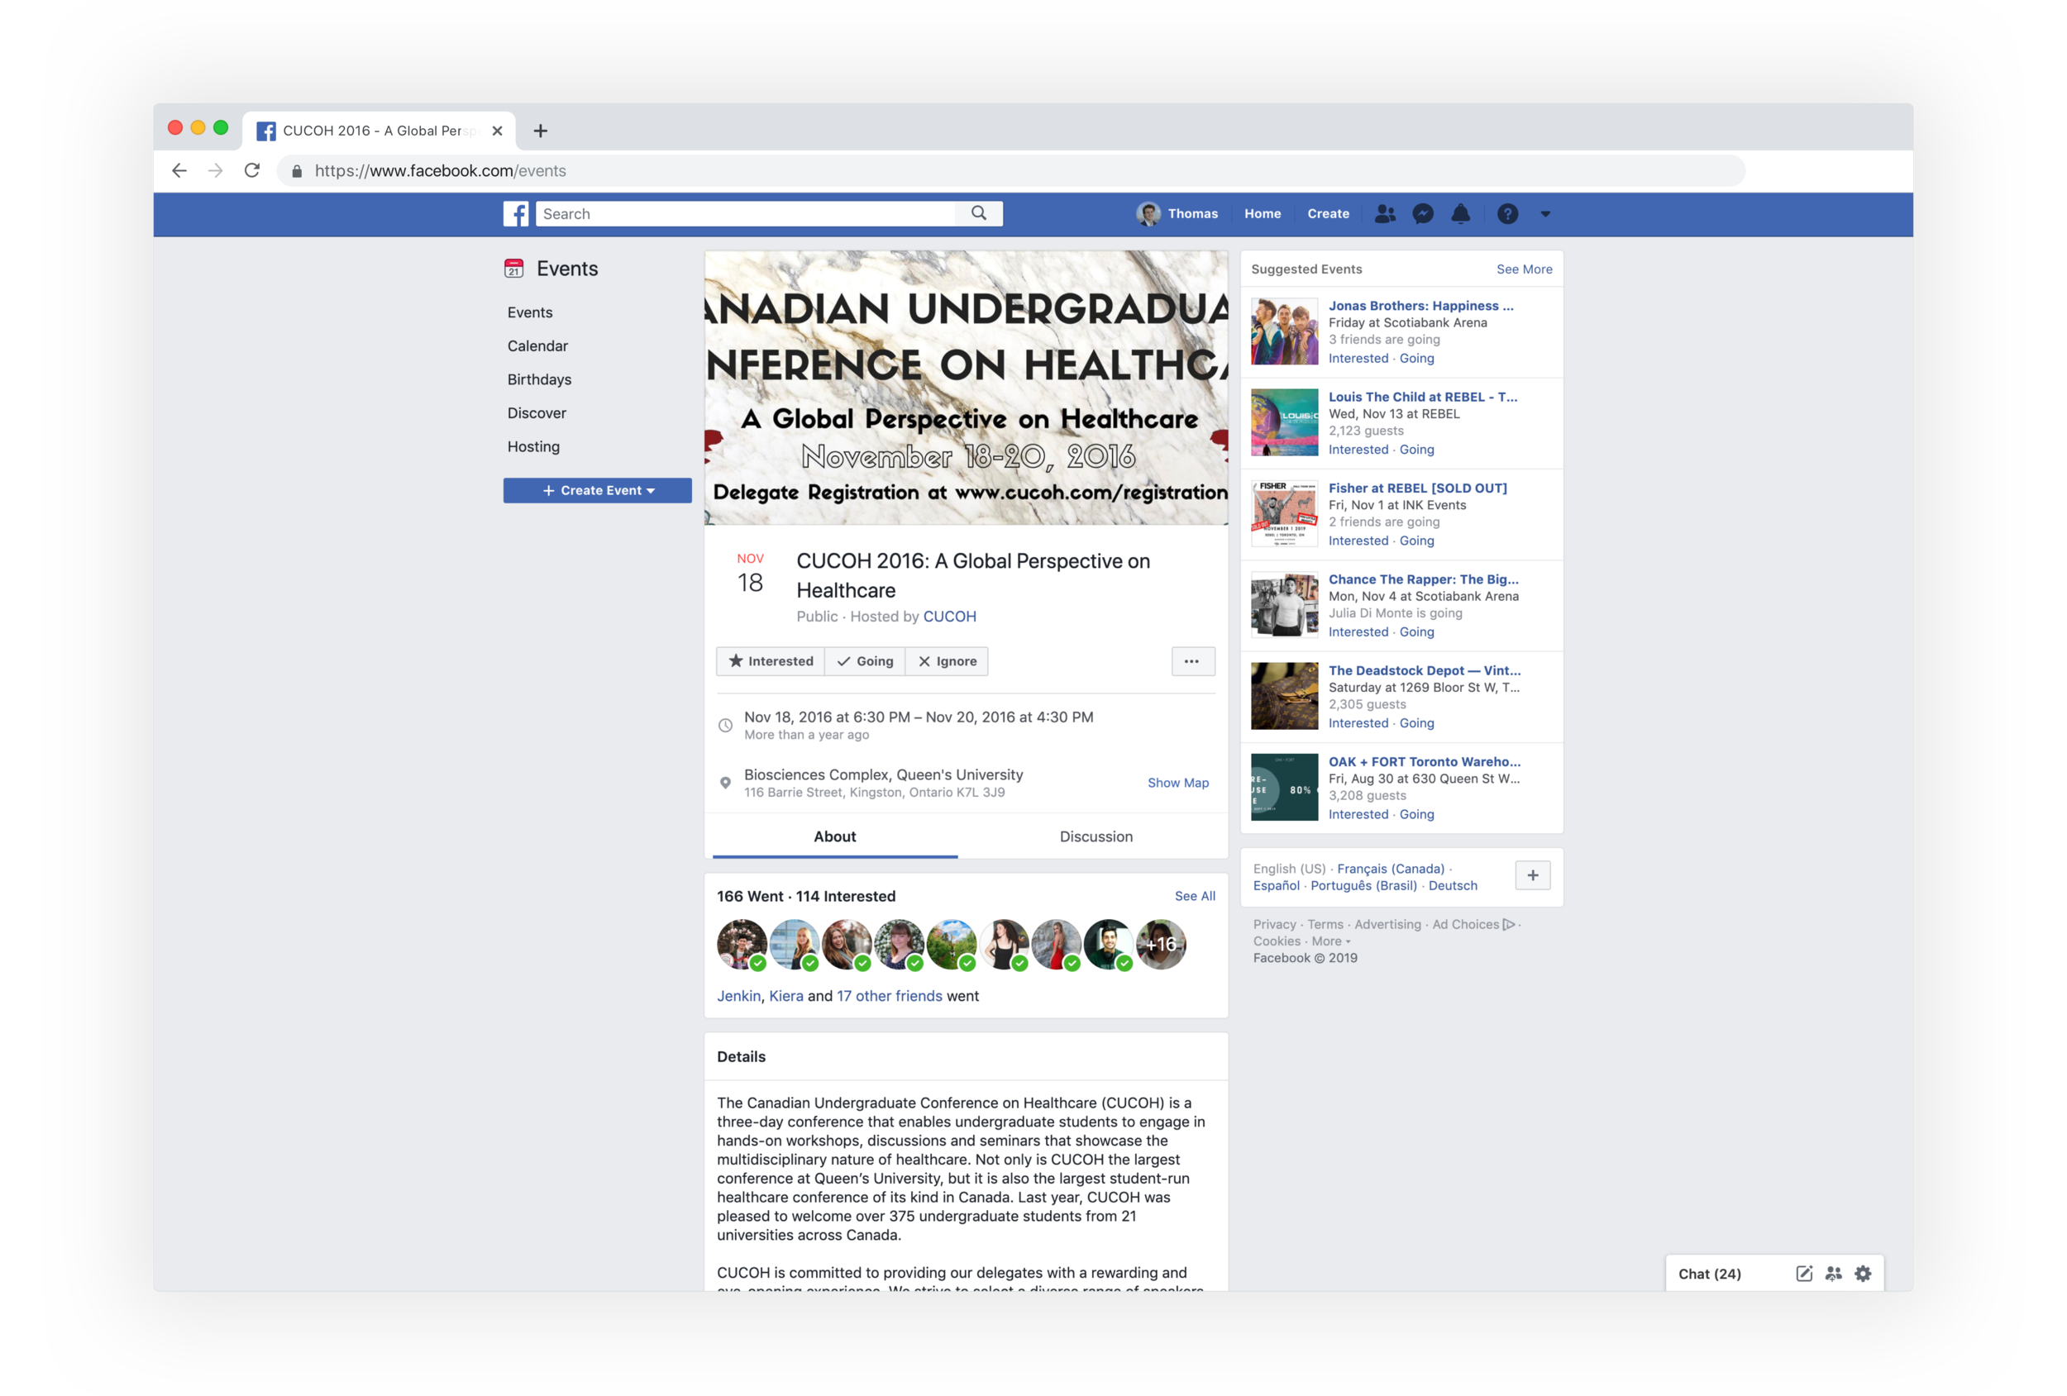This screenshot has height=1396, width=2067.
Task: Reload the page
Action: coord(253,171)
